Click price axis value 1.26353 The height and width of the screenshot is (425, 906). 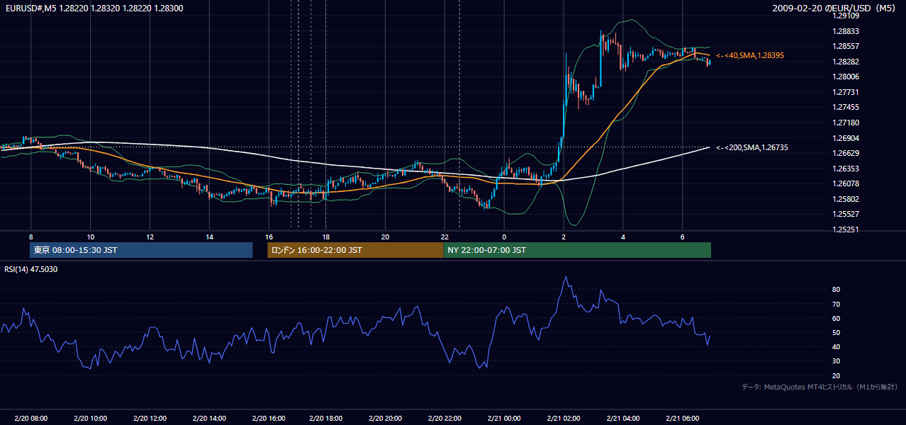point(846,169)
